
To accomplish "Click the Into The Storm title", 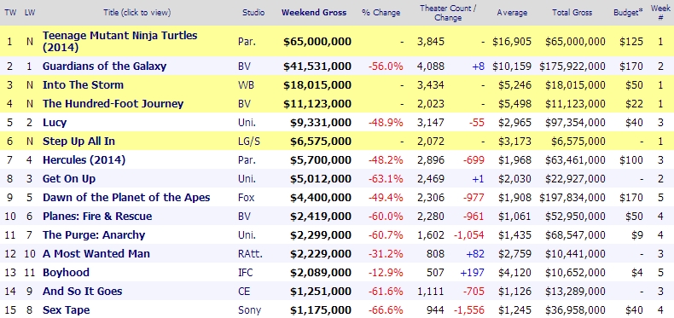I will 83,85.
